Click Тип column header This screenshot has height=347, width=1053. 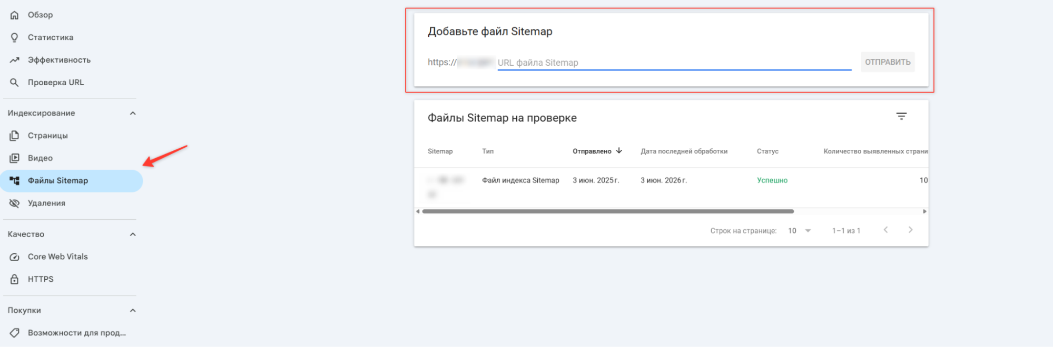click(x=488, y=151)
